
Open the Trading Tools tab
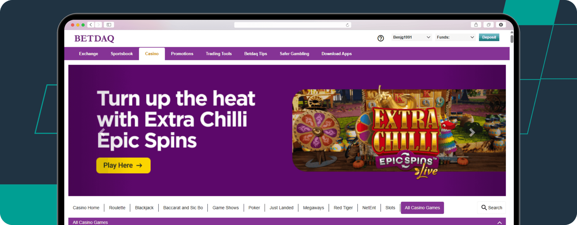point(219,54)
